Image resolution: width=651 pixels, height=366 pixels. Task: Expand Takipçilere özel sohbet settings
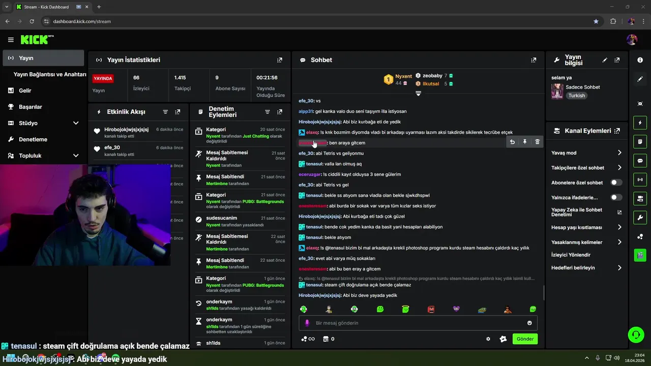[619, 168]
